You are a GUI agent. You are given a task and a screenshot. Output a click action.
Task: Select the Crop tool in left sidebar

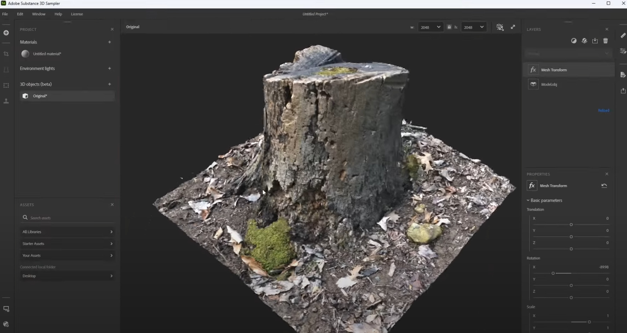pos(6,54)
